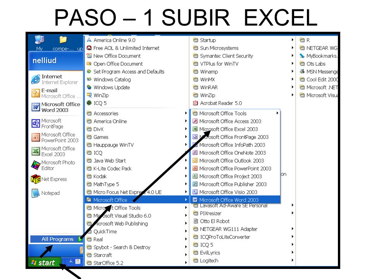Click the PIXresizer entry

(243, 213)
